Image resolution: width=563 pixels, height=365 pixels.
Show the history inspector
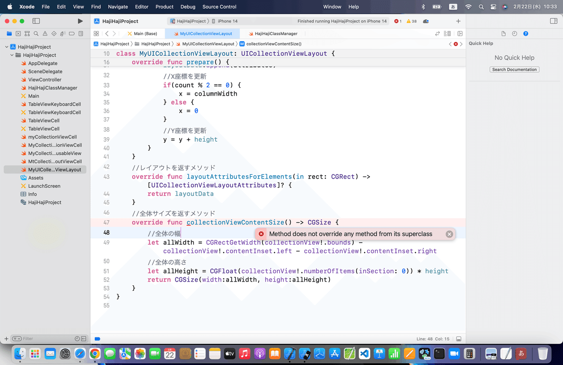tap(515, 34)
